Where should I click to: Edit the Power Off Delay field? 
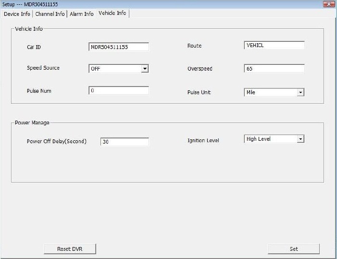(x=125, y=142)
